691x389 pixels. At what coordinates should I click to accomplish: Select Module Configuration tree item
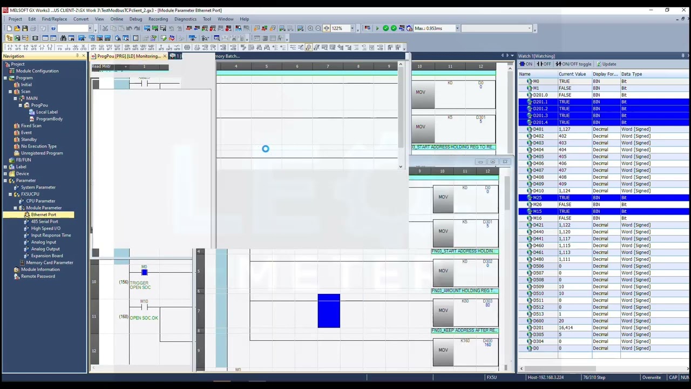click(x=37, y=71)
